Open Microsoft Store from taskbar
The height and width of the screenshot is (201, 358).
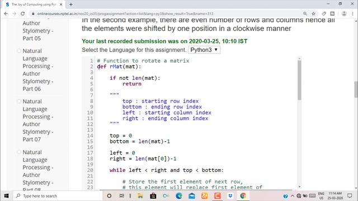click(153, 196)
